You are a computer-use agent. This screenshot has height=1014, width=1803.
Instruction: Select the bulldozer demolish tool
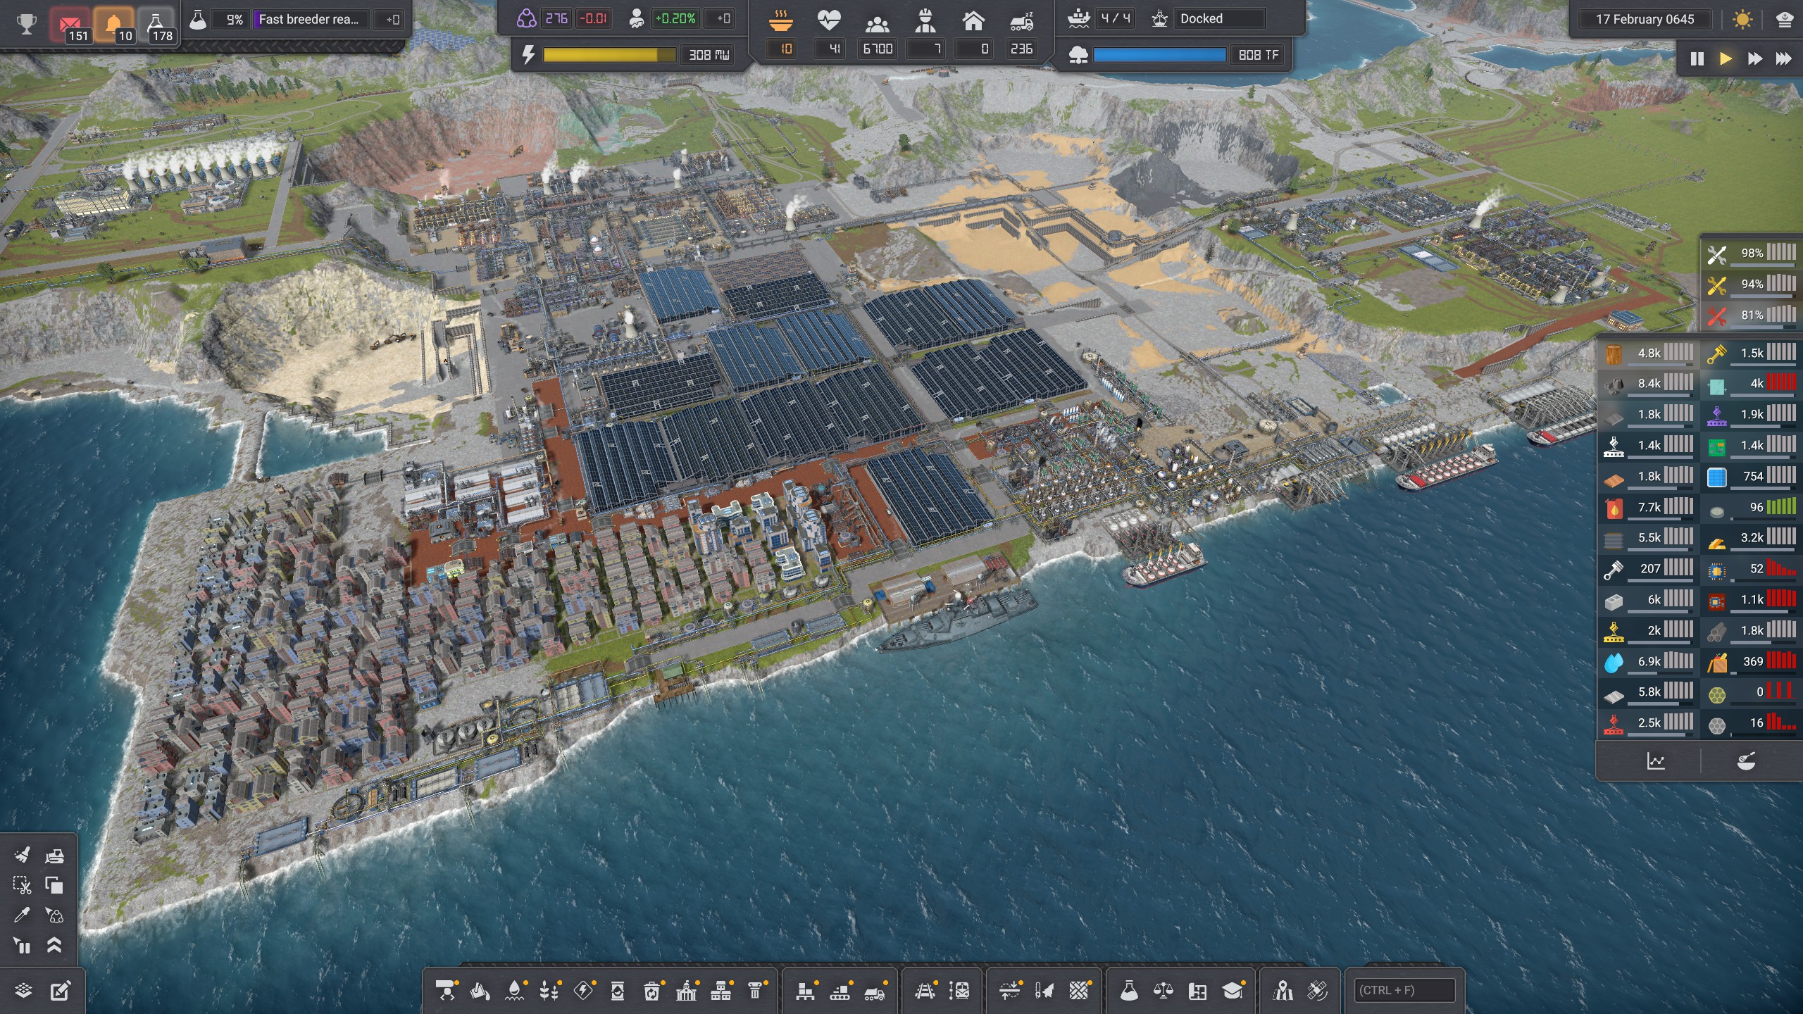pyautogui.click(x=54, y=856)
